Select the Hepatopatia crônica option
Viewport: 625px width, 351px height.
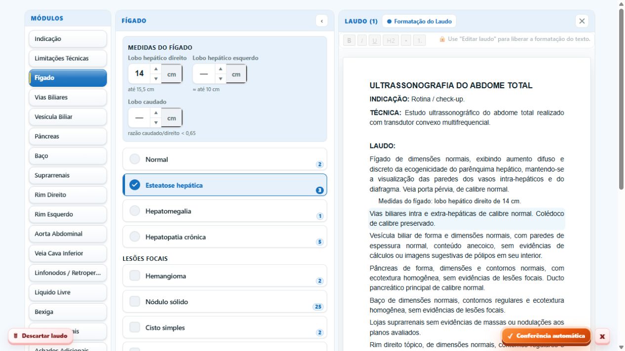(225, 237)
